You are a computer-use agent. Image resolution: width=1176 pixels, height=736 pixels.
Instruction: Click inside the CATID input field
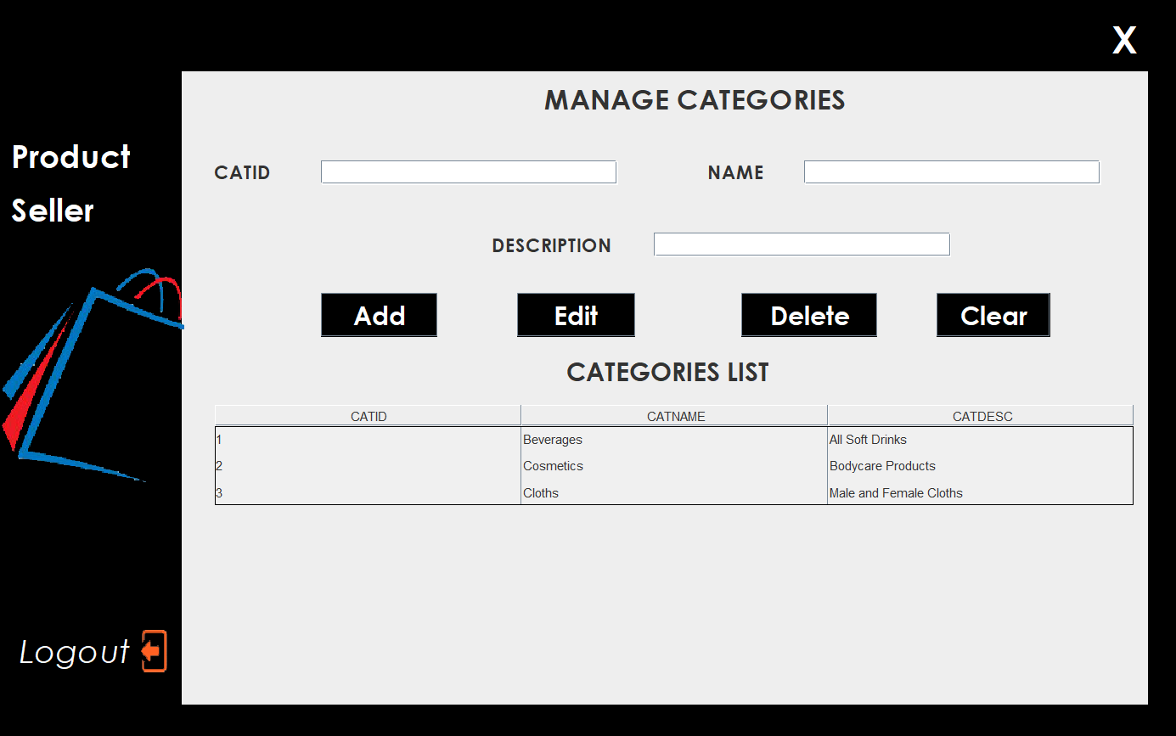tap(468, 171)
